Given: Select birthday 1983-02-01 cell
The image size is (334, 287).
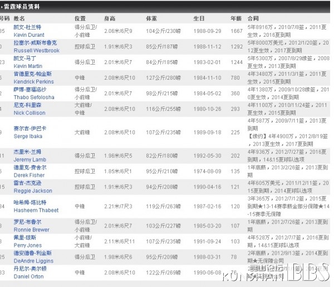Looking at the screenshot, I should (x=207, y=62).
